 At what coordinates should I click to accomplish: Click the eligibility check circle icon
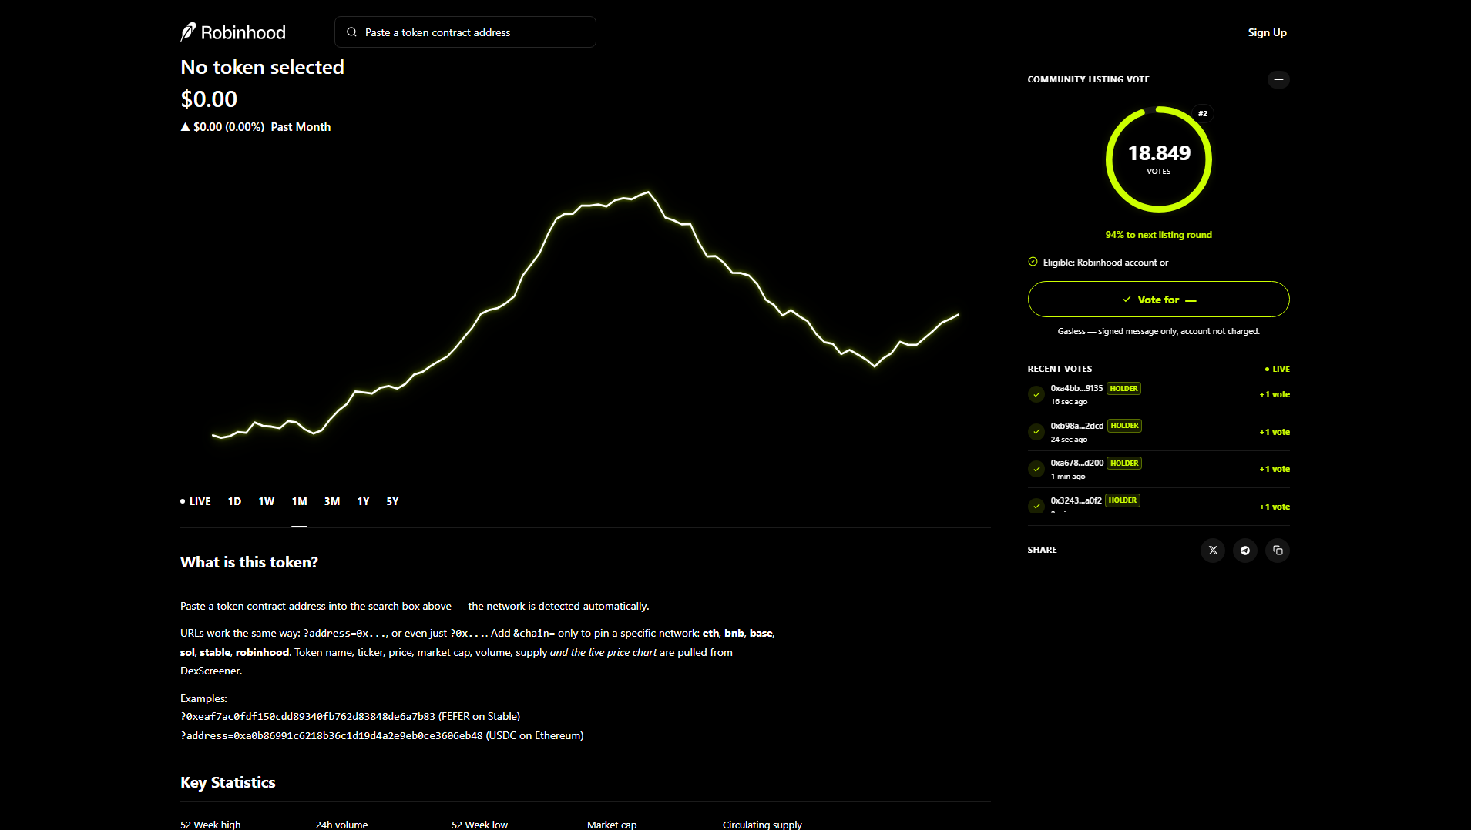(1033, 262)
